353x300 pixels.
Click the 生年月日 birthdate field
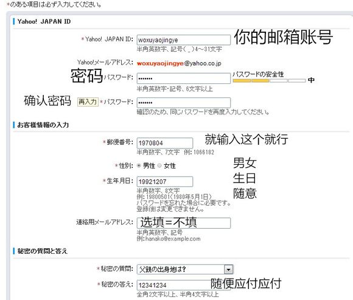[165, 181]
